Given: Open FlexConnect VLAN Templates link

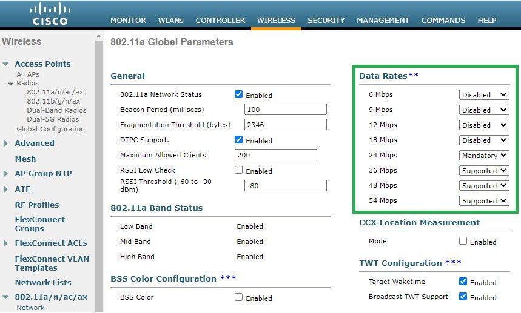Looking at the screenshot, I should pyautogui.click(x=52, y=263).
